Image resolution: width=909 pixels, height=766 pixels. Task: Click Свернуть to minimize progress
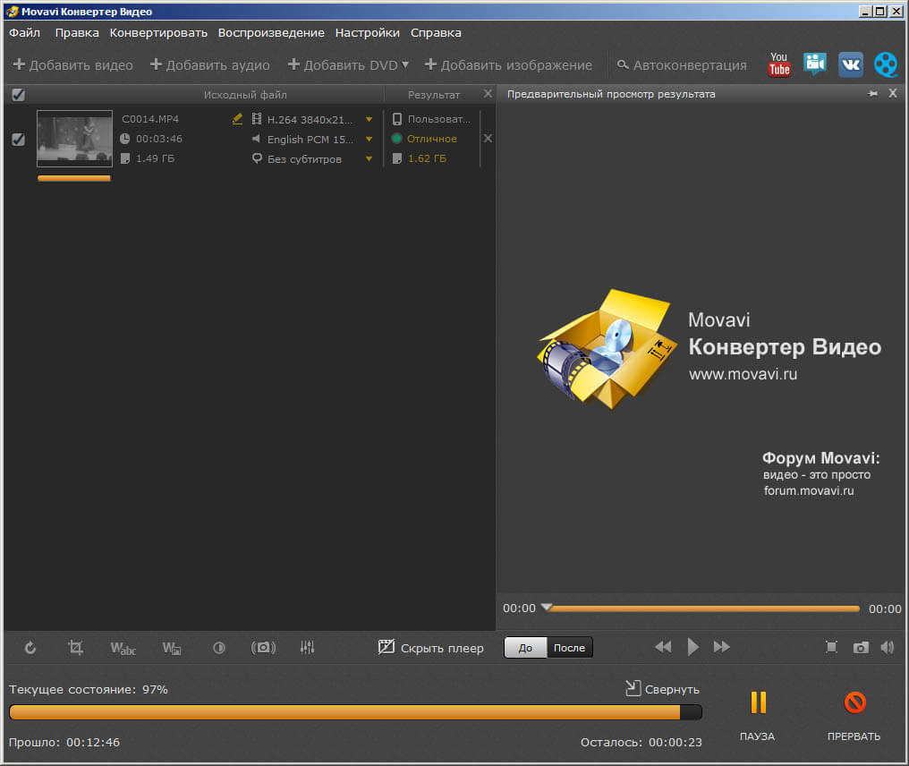tap(663, 689)
